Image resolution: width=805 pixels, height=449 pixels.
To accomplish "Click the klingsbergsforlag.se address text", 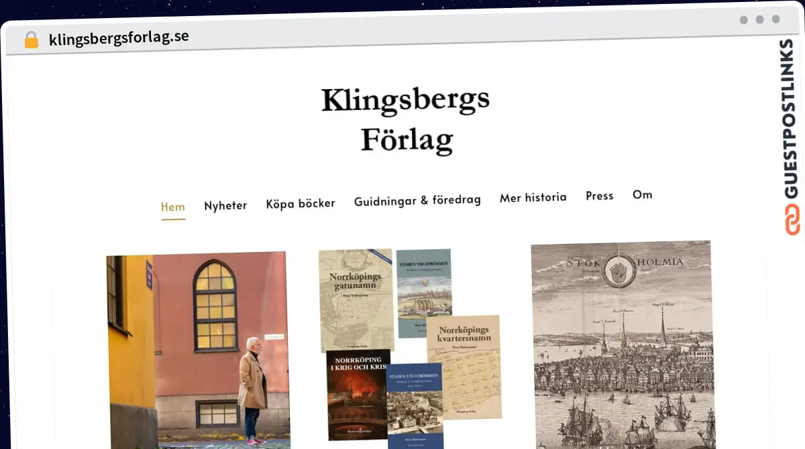I will pos(119,37).
